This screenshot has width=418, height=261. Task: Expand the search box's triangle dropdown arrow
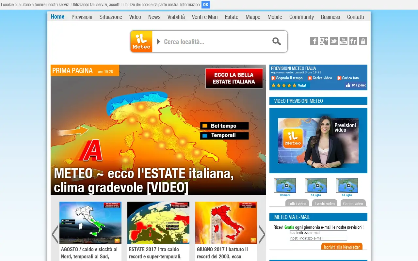click(158, 41)
